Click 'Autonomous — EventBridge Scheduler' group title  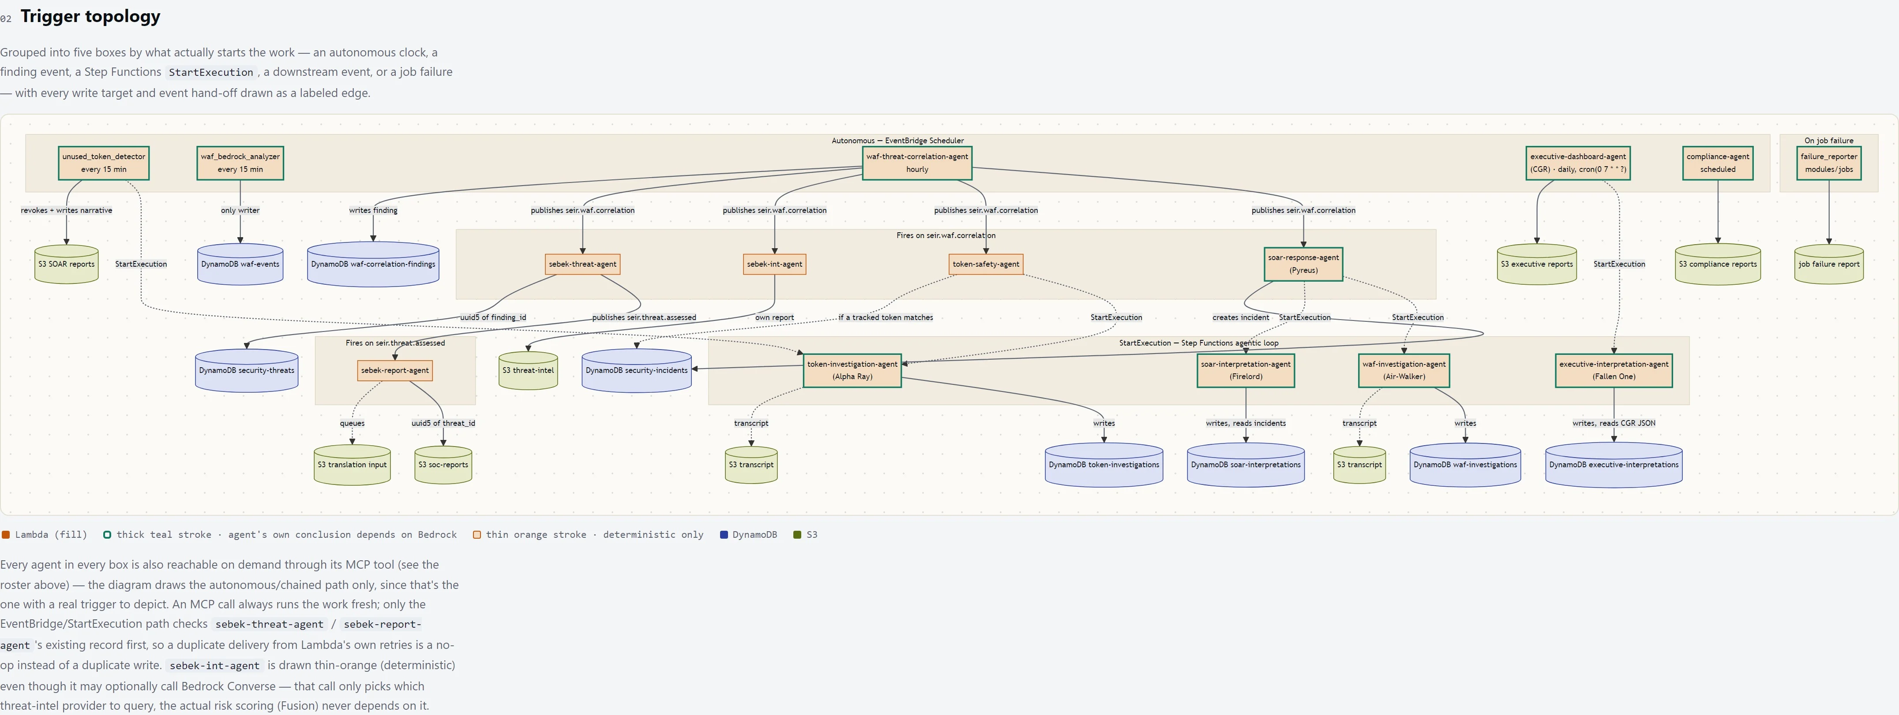897,141
